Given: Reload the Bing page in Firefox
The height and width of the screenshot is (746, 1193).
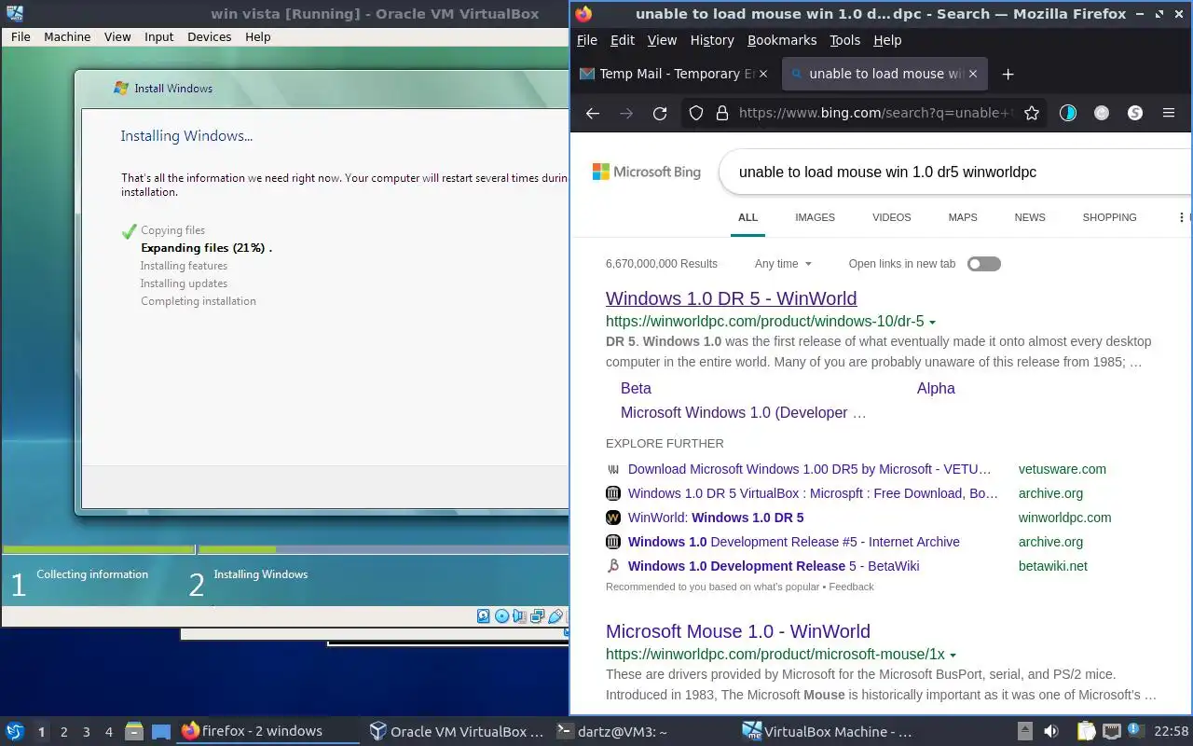Looking at the screenshot, I should 660,113.
